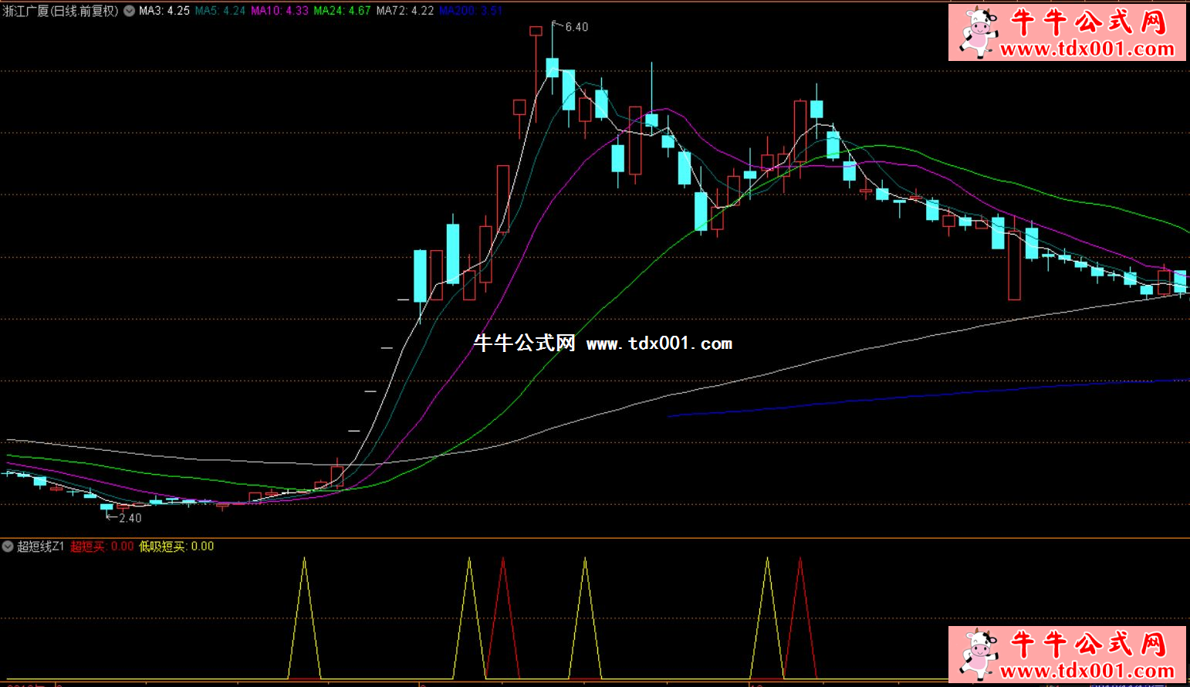Image resolution: width=1190 pixels, height=687 pixels.
Task: Click the 超短线Z1 indicator name
Action: pos(41,547)
